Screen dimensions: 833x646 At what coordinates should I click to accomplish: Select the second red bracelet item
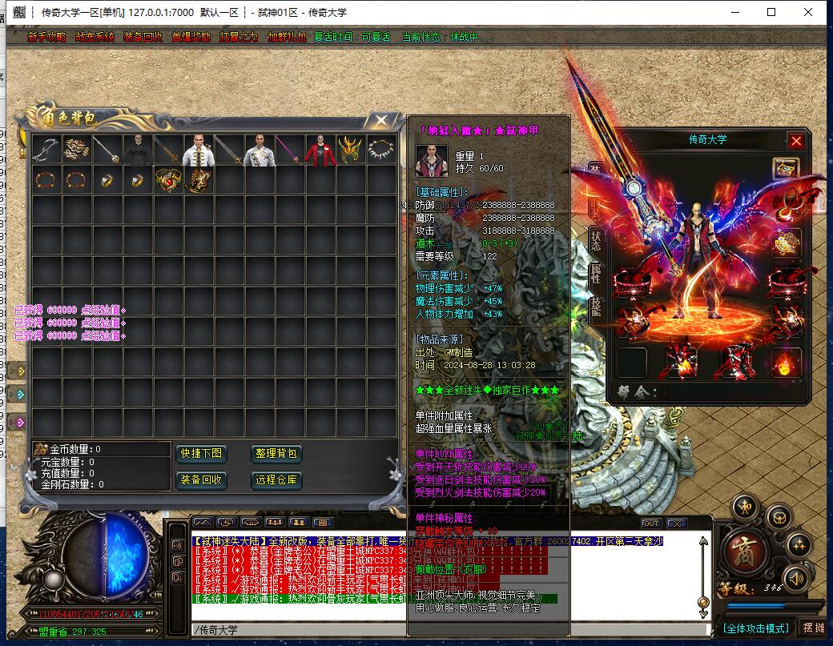coord(77,180)
